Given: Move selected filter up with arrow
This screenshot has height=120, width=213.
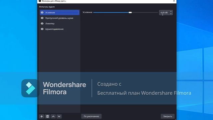Looking at the screenshot, I should (x=53, y=116).
